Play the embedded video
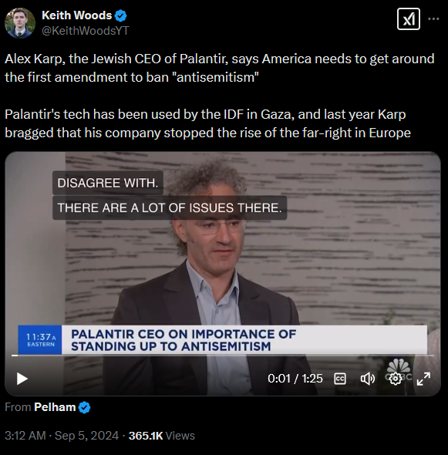The height and width of the screenshot is (455, 448). pos(22,379)
